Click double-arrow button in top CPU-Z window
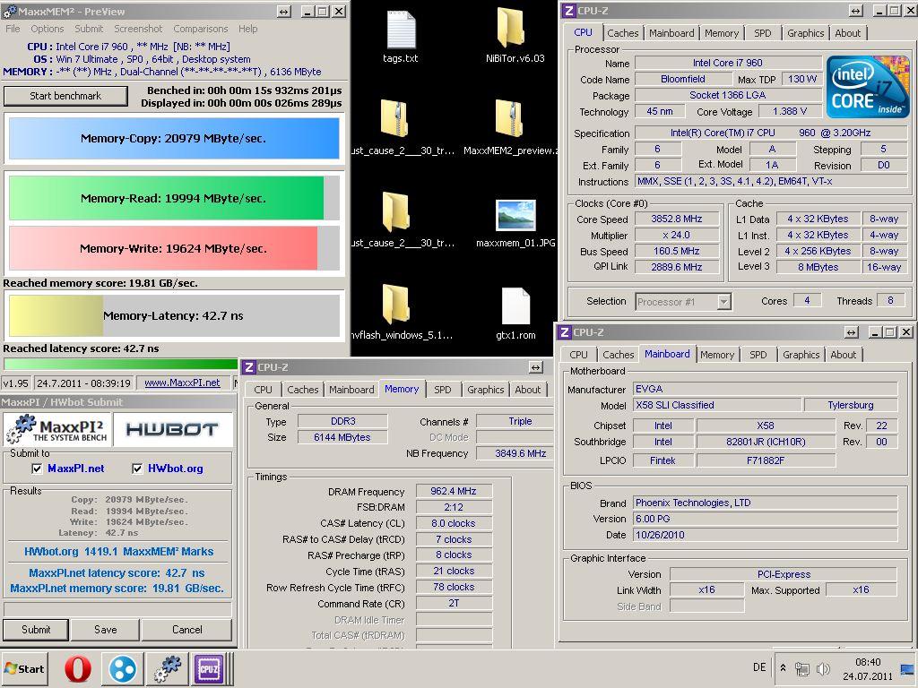Screen dimensions: 918x688 pos(855,11)
